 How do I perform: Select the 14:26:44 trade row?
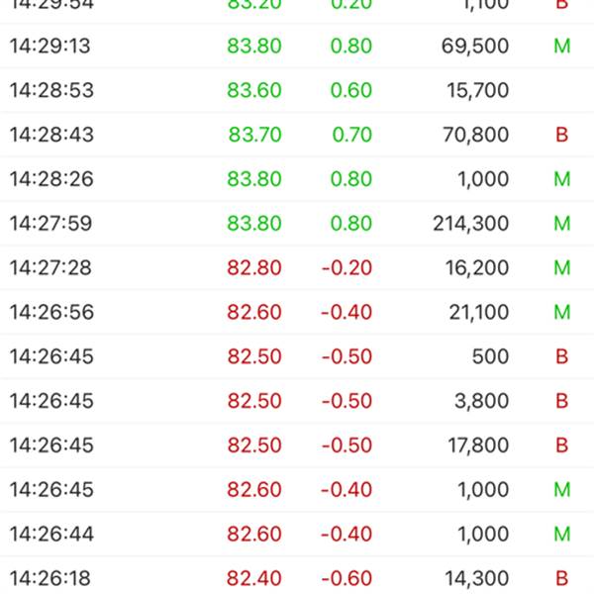click(x=297, y=534)
